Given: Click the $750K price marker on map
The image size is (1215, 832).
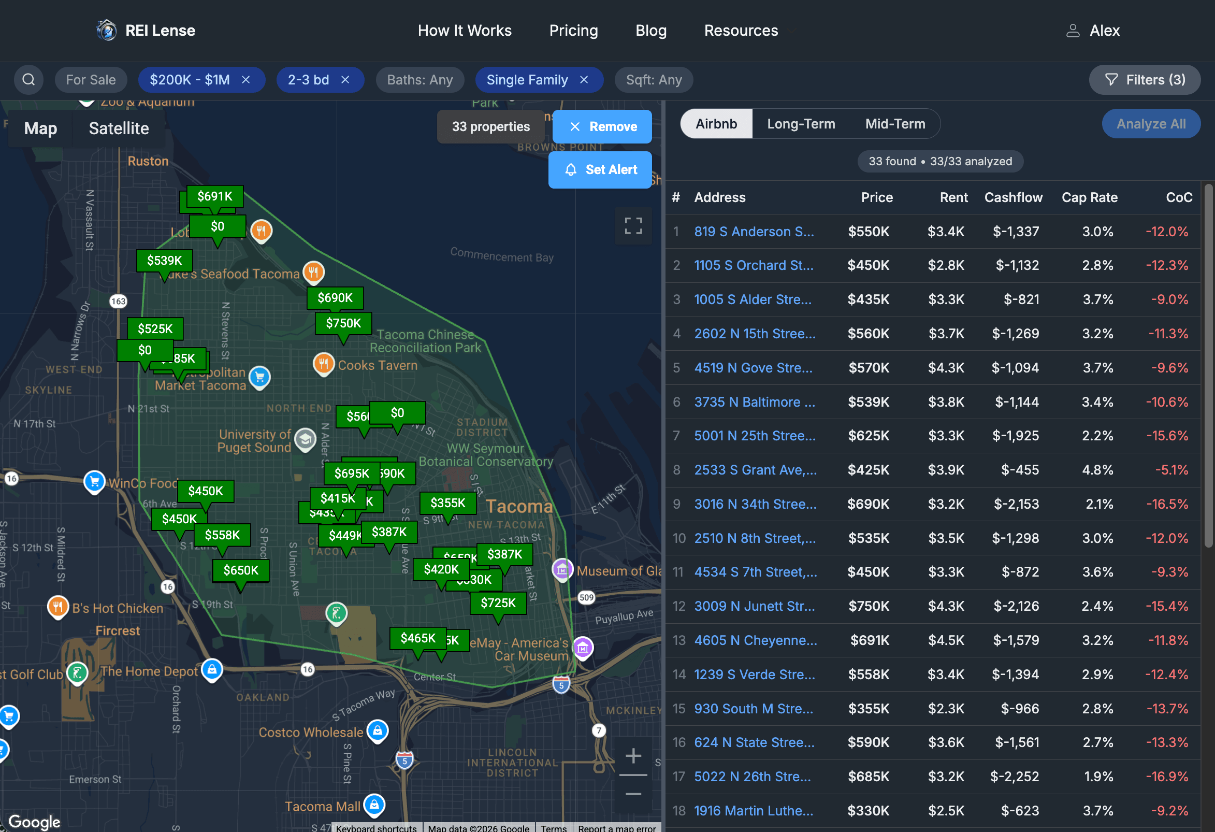Looking at the screenshot, I should click(343, 323).
